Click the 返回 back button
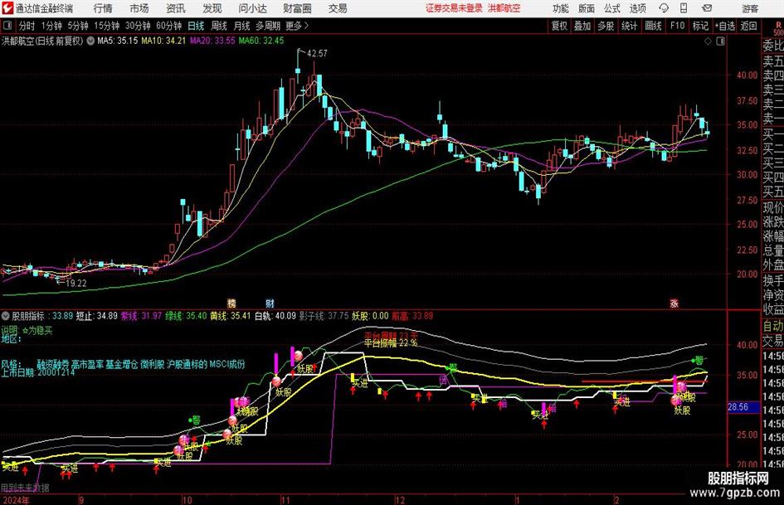784x505 pixels. point(748,26)
